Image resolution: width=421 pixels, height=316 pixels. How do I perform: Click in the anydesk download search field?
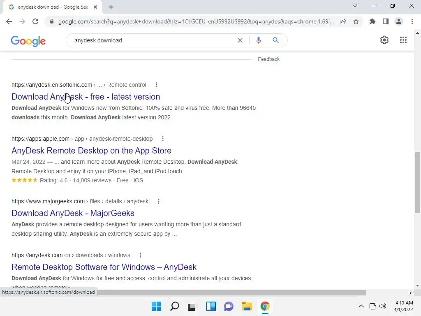(x=153, y=40)
